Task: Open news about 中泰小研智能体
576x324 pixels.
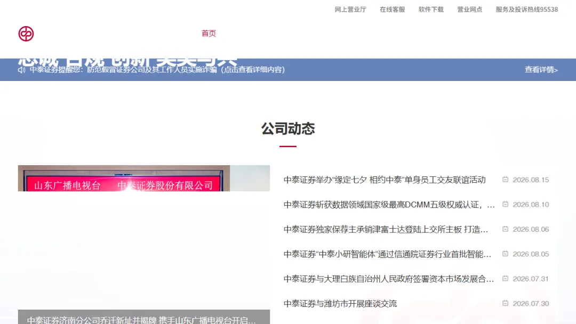Action: coord(387,254)
